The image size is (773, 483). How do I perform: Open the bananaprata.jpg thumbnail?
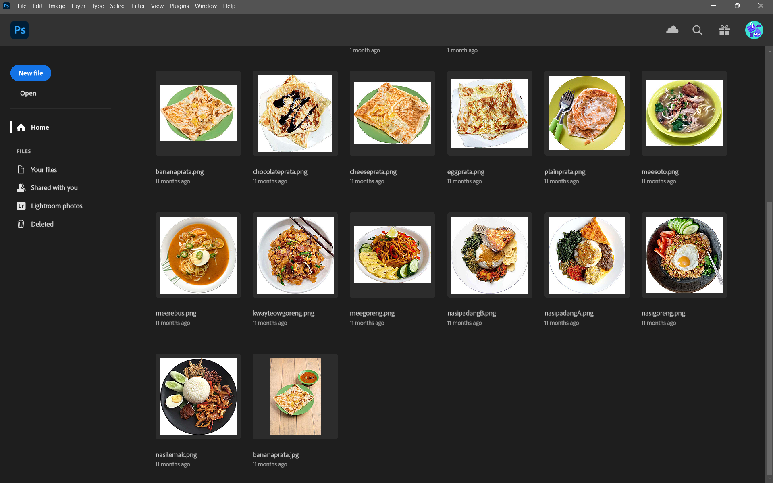point(295,396)
